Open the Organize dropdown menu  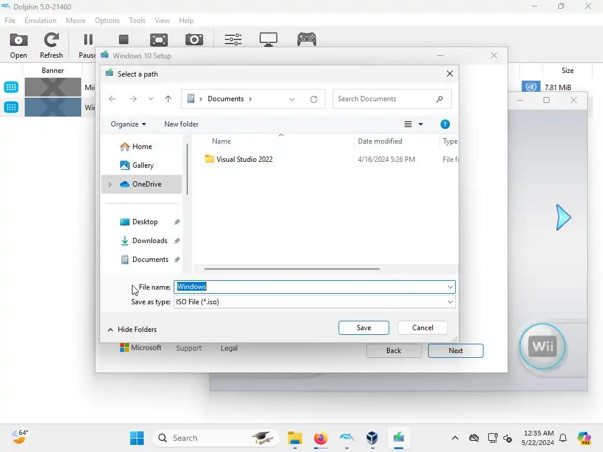128,124
